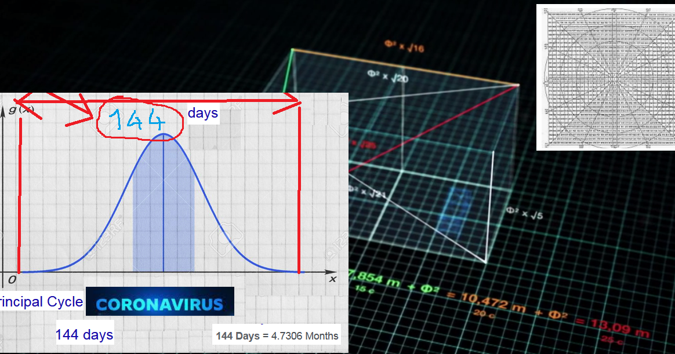Click the CORONAVIRUS banner
675x354 pixels.
point(159,301)
